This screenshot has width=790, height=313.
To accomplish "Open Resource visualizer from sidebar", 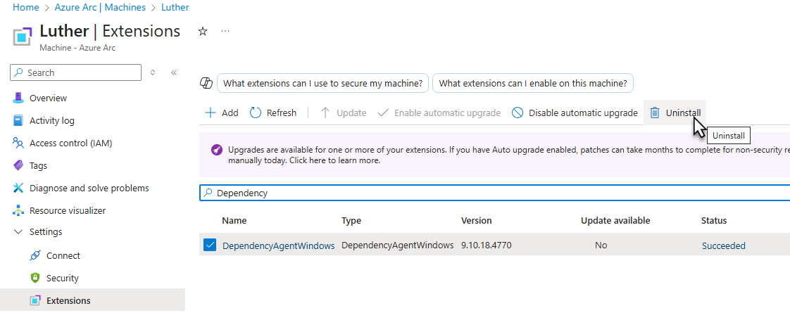I will 68,210.
